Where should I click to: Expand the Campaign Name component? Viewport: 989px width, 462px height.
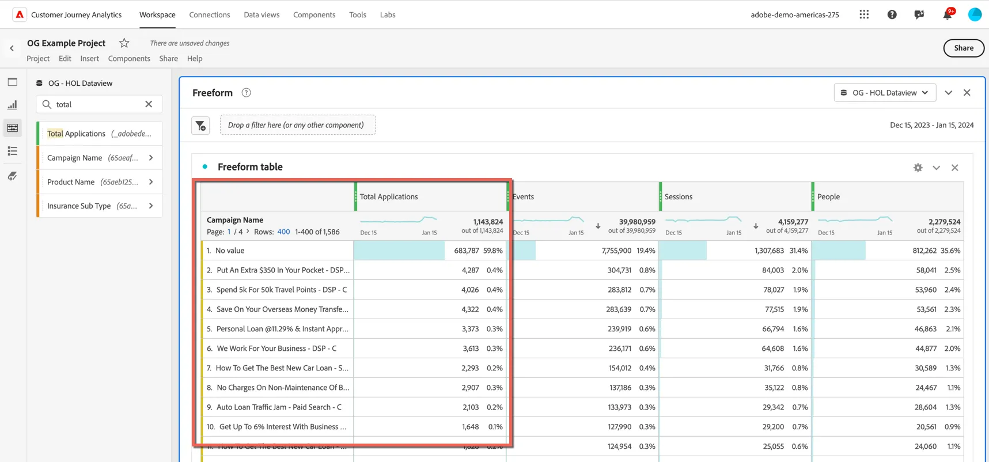[151, 158]
